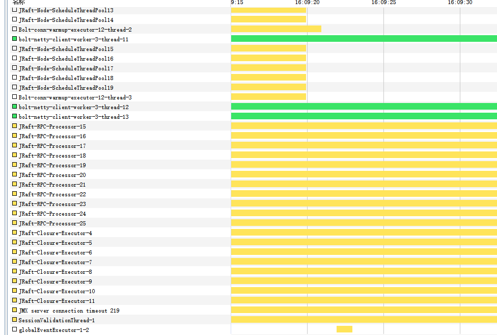Click state icon of JRaft-Node-ScheduleThreadPool19
This screenshot has height=335, width=497.
[14, 87]
